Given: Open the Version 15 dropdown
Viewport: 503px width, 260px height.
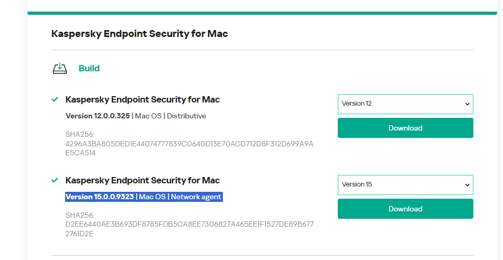Looking at the screenshot, I should pos(405,185).
